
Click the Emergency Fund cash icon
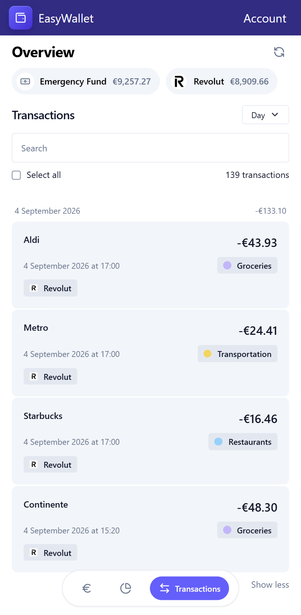(x=25, y=81)
